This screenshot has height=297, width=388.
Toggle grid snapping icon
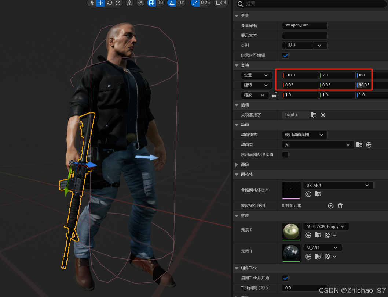point(151,3)
